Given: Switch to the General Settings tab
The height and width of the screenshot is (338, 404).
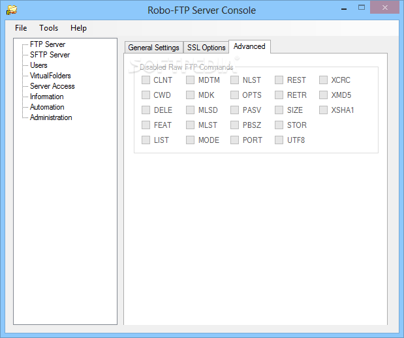Looking at the screenshot, I should pyautogui.click(x=153, y=48).
